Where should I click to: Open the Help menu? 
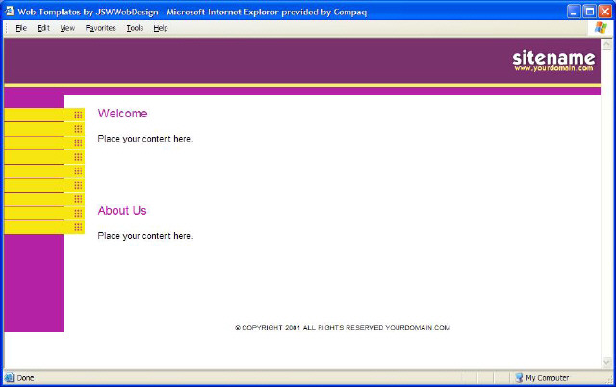tap(161, 28)
